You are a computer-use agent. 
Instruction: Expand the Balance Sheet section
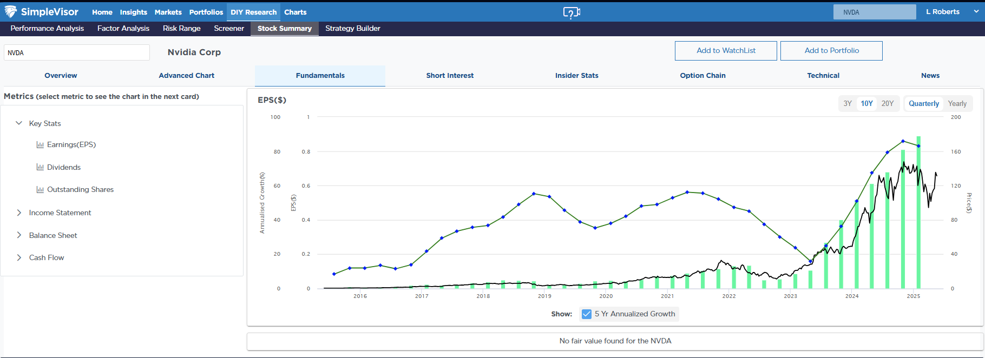click(19, 235)
